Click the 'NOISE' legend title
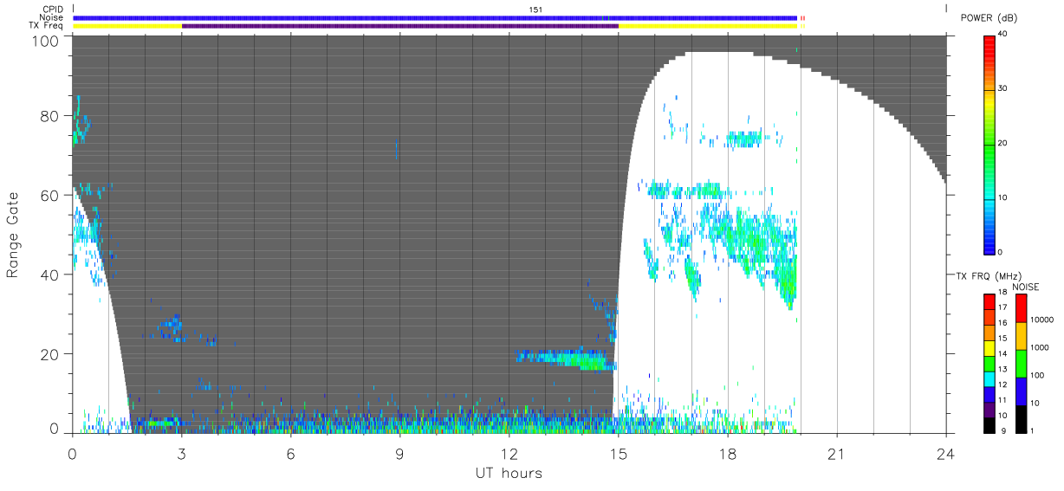Screen dimensions: 1064x491 click(x=1026, y=287)
